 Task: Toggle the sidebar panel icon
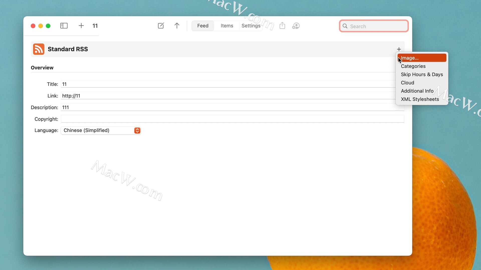[x=64, y=26]
